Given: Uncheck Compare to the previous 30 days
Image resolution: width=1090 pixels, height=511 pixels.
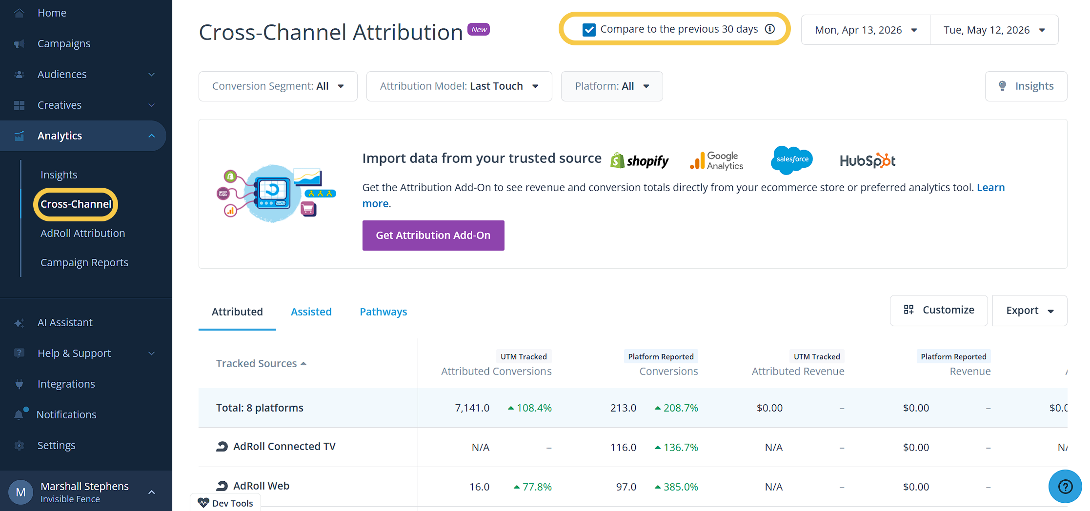Looking at the screenshot, I should [x=589, y=30].
